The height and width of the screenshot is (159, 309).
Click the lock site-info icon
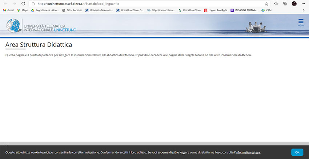point(33,4)
